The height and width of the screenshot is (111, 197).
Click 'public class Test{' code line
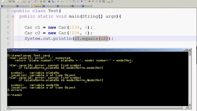[x=38, y=11]
